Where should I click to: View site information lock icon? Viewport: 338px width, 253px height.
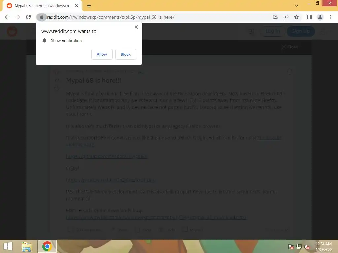[x=41, y=17]
